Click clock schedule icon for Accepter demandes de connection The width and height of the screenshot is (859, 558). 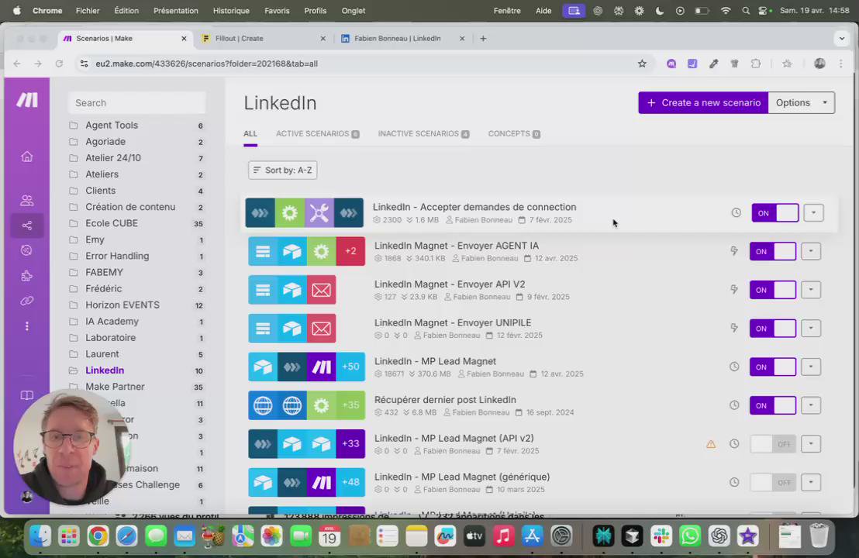737,212
